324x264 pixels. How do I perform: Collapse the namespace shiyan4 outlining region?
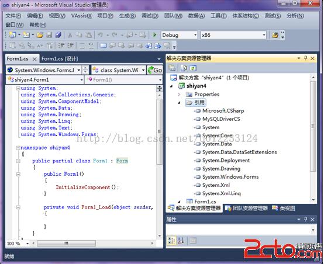click(x=18, y=148)
